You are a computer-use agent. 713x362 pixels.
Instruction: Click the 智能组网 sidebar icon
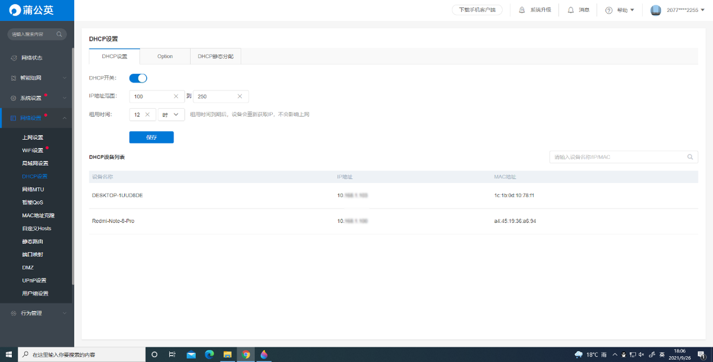(x=14, y=78)
